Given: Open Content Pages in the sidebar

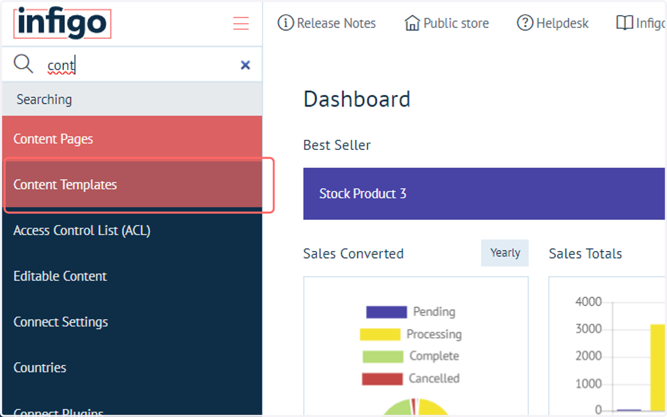Looking at the screenshot, I should (132, 139).
